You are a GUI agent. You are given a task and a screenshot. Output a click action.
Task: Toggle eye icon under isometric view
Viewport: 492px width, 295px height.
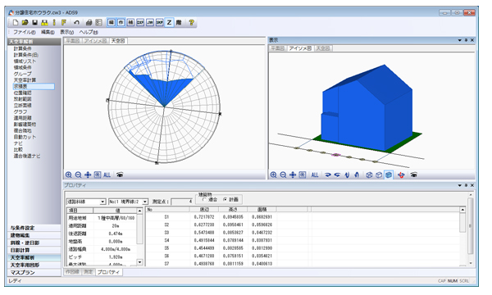(x=414, y=175)
